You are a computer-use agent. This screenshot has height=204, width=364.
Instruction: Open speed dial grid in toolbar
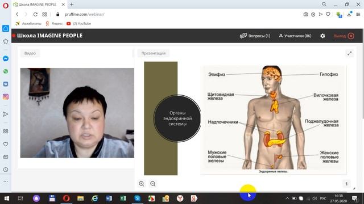(x=44, y=14)
